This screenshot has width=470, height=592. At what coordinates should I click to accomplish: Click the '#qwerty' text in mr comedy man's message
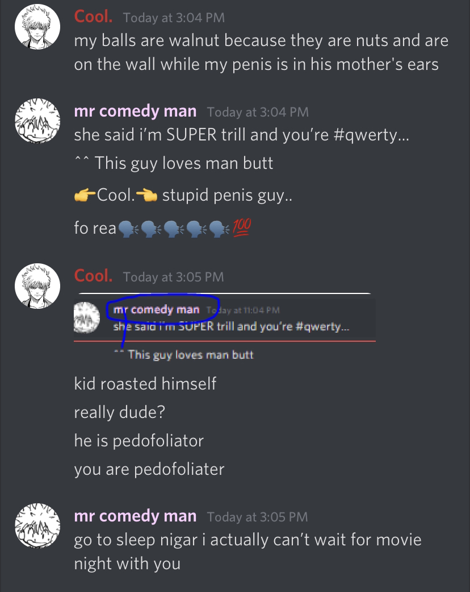[365, 135]
